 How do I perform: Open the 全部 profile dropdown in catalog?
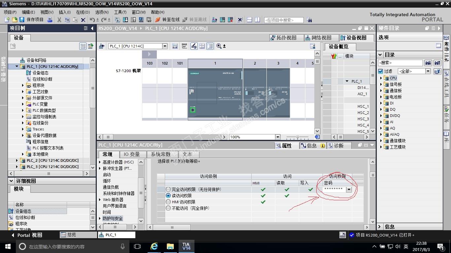428,71
